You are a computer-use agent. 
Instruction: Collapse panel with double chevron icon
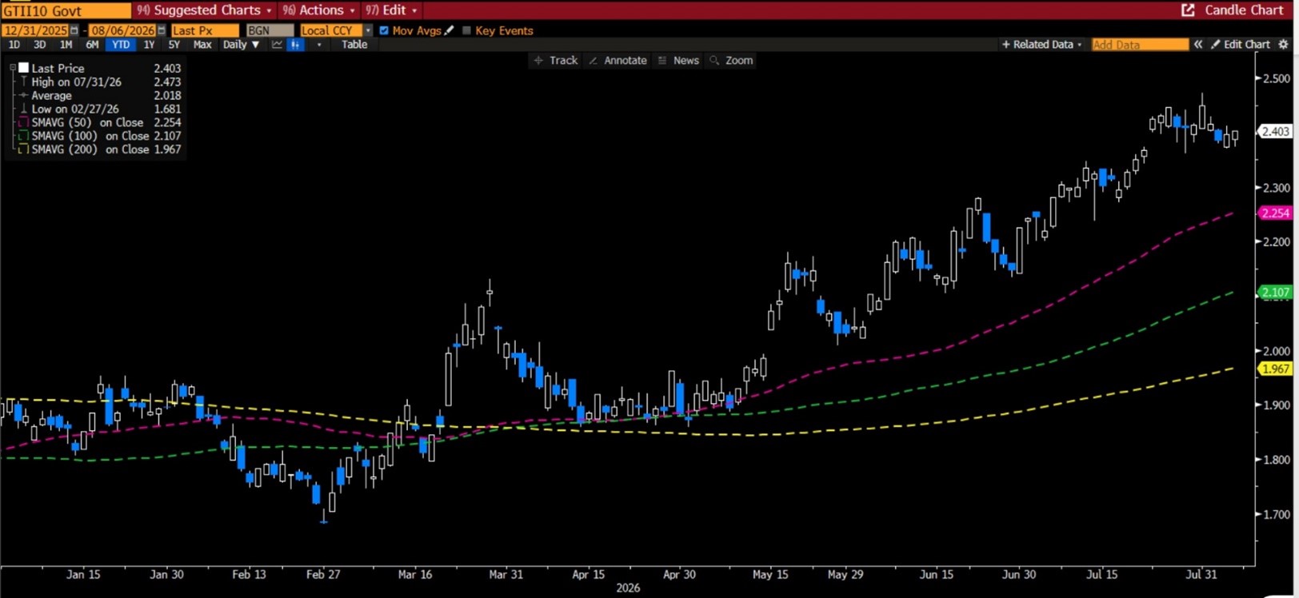click(x=1198, y=45)
